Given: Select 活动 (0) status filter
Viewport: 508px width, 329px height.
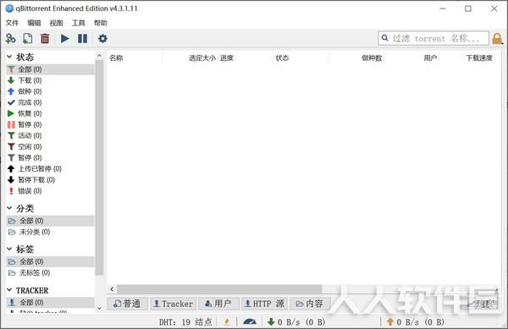Looking at the screenshot, I should click(x=50, y=135).
